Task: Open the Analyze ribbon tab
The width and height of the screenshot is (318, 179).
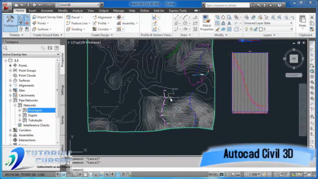Action: point(78,10)
